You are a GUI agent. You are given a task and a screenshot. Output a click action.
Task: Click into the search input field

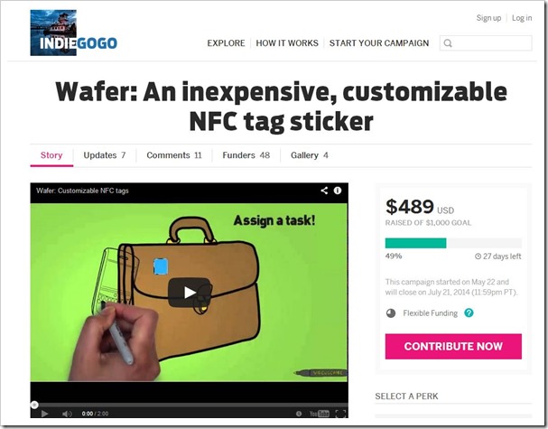[x=486, y=43]
